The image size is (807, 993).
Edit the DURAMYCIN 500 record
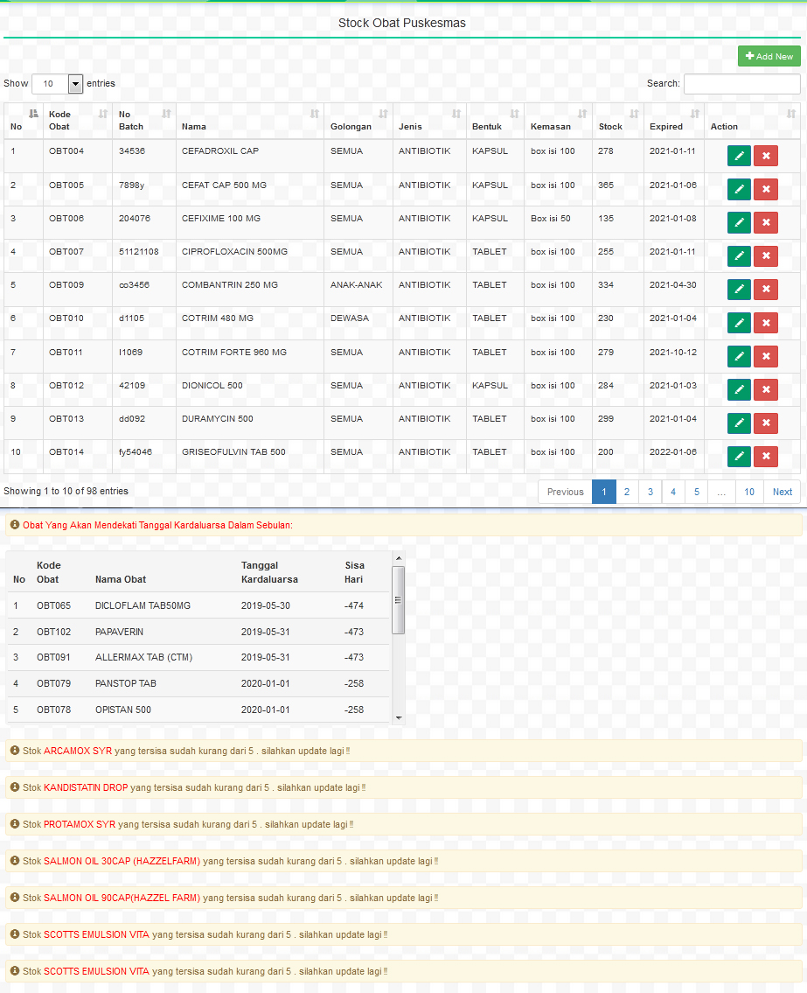[x=739, y=423]
